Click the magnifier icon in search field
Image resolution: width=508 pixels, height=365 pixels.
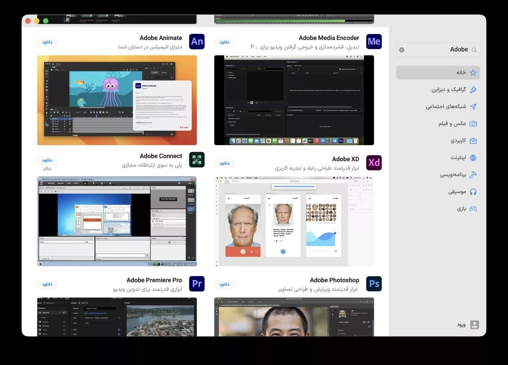pos(475,50)
